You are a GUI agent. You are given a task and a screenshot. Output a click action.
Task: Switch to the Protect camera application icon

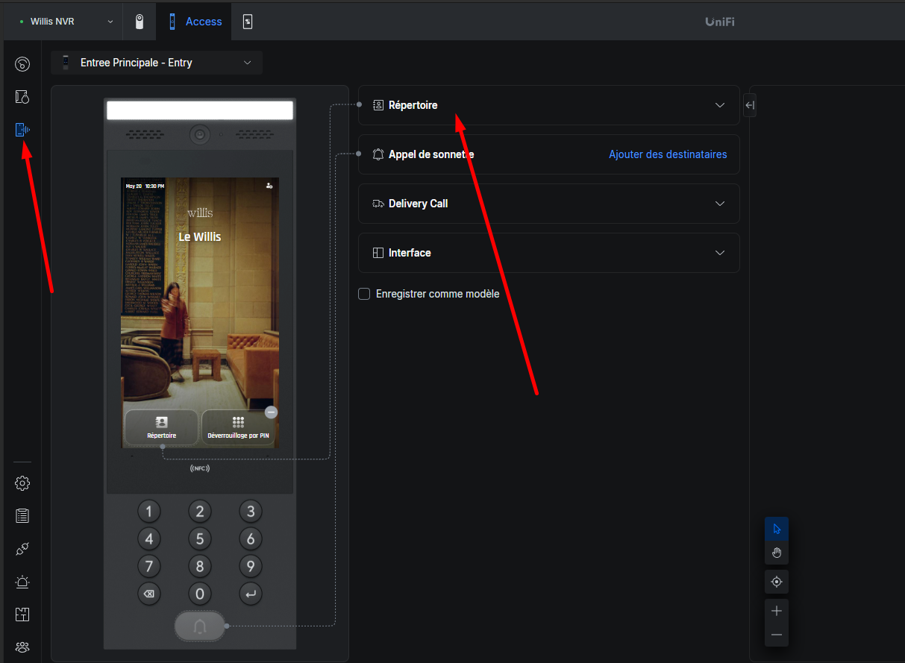tap(140, 22)
